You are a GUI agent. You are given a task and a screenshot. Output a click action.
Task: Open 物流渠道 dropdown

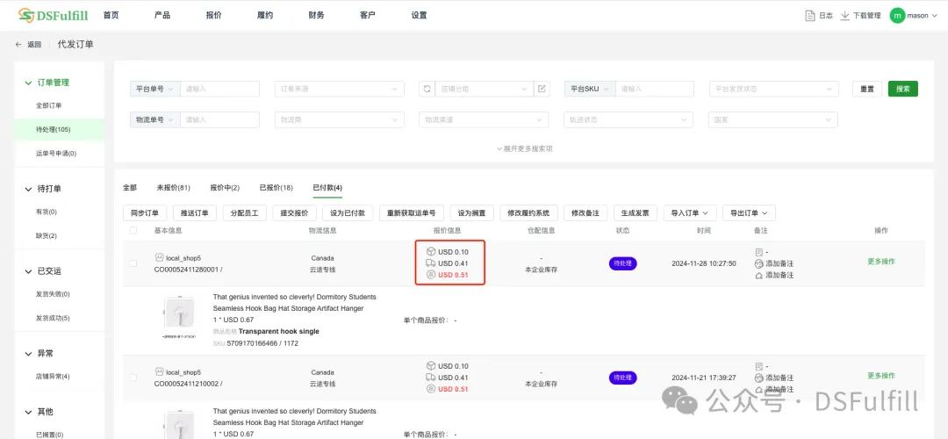(484, 119)
